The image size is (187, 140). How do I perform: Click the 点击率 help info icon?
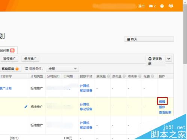[x=140, y=76]
